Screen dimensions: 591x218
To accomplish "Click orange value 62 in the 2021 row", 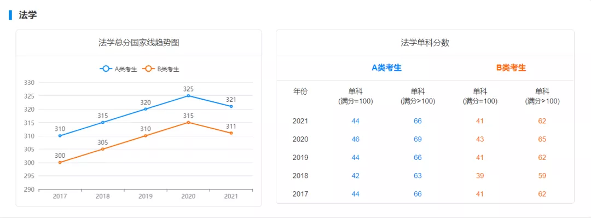I will tap(542, 121).
